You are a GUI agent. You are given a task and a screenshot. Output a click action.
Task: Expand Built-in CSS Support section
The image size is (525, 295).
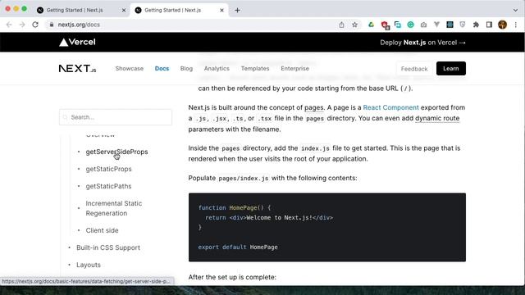pyautogui.click(x=108, y=247)
